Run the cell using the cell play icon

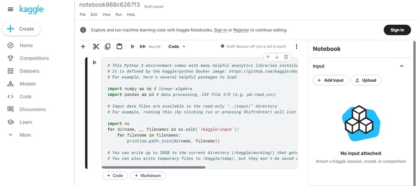(x=94, y=62)
